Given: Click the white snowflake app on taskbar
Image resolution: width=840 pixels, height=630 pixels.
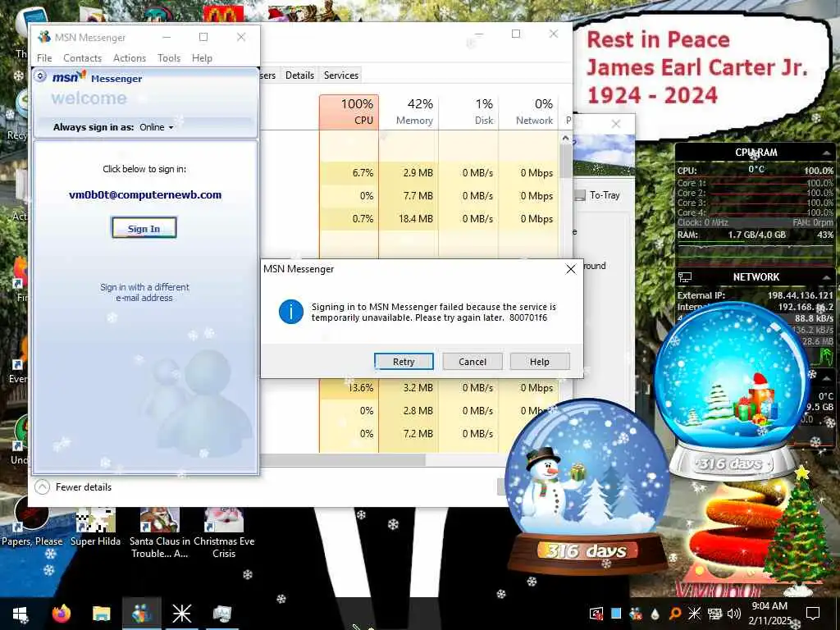Looking at the screenshot, I should (181, 614).
